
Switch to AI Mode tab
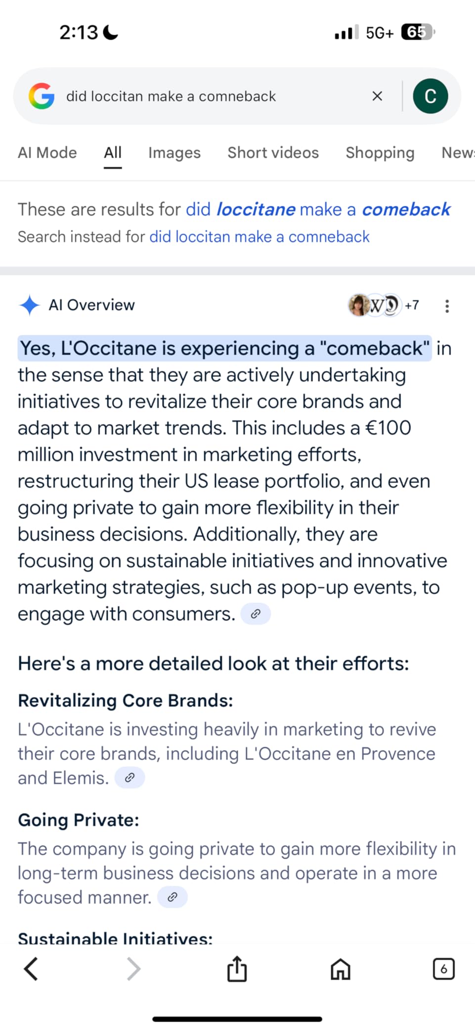(47, 153)
